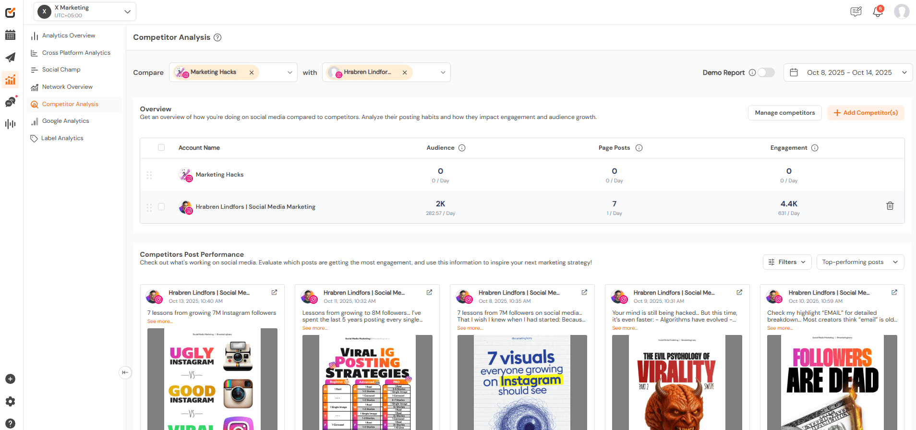Click the plus add icon in left rail
Viewport: 916px width, 430px height.
pos(10,379)
